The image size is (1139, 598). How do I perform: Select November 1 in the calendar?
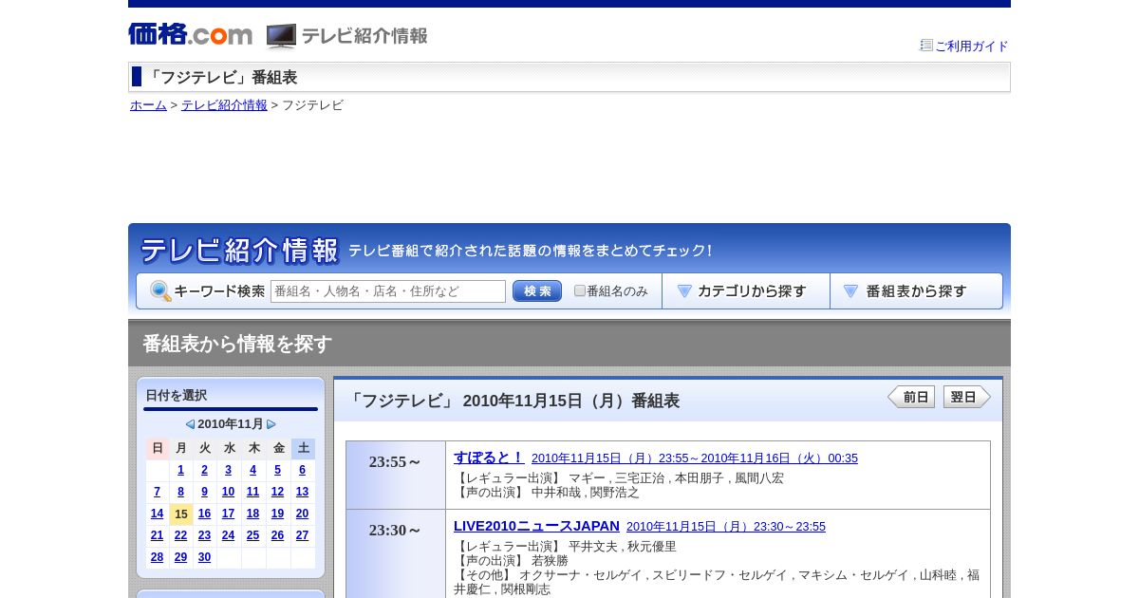[x=181, y=470]
